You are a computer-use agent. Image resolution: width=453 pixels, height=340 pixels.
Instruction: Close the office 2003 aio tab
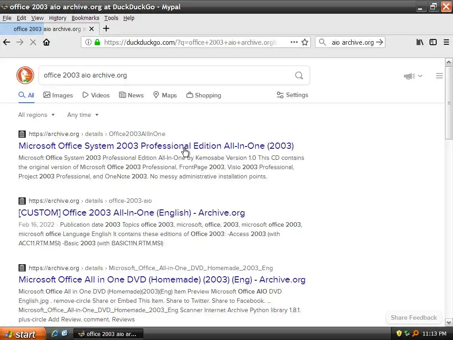[92, 29]
